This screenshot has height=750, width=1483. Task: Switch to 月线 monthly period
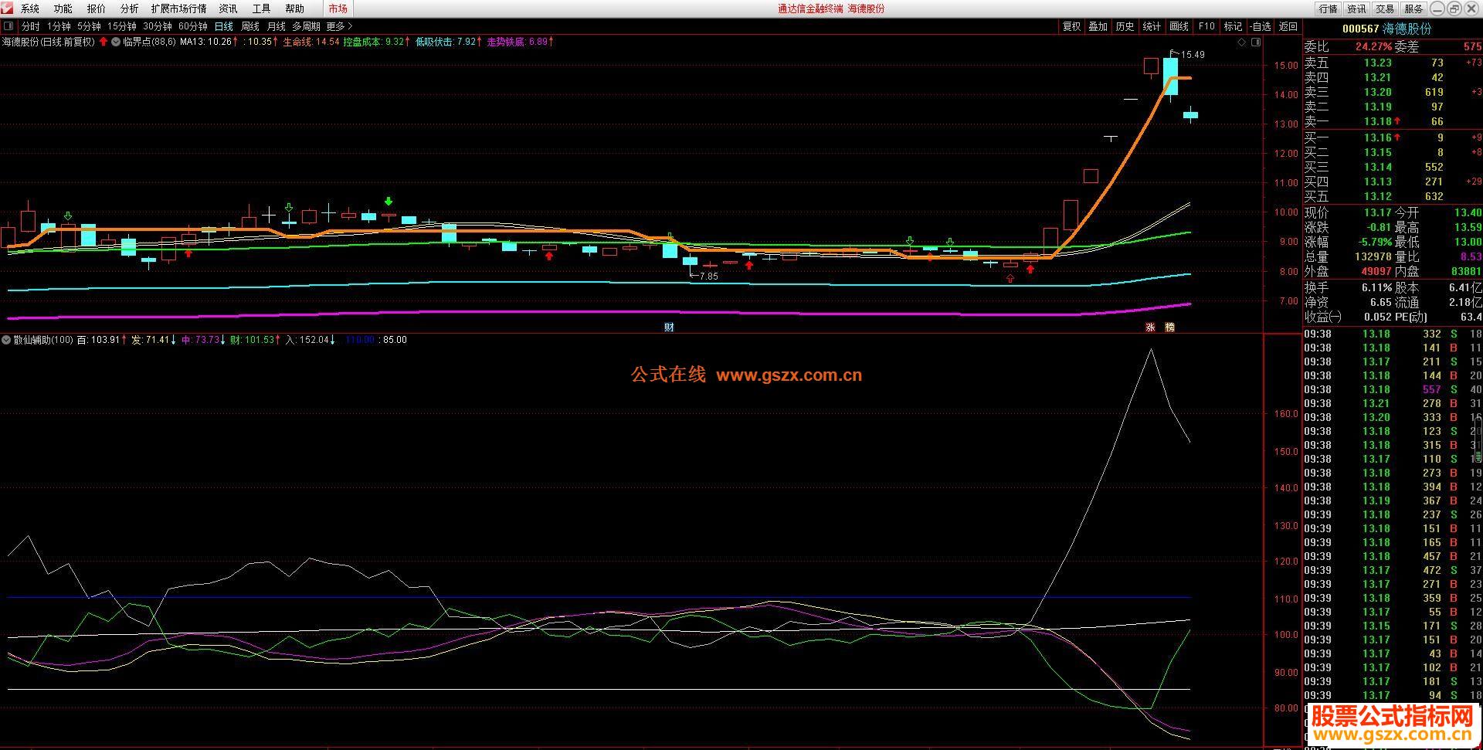[276, 26]
